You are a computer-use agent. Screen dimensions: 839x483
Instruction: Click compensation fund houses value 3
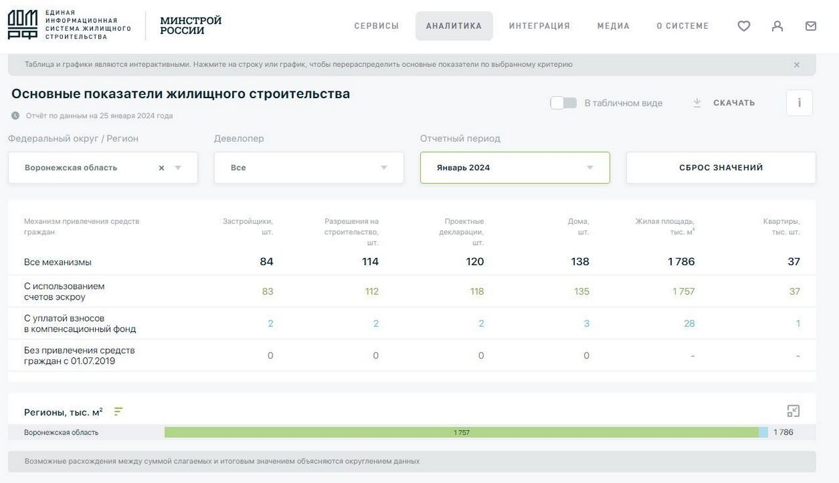coord(587,323)
